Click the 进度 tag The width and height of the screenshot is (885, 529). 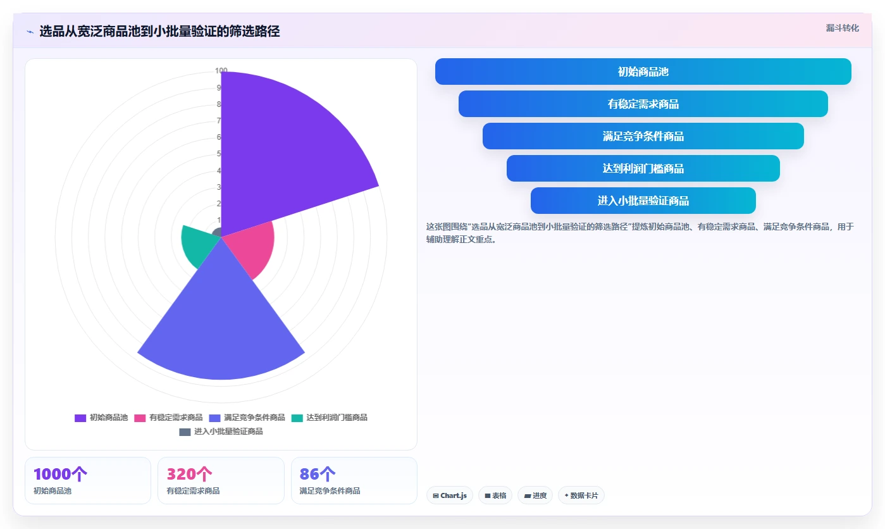coord(535,495)
